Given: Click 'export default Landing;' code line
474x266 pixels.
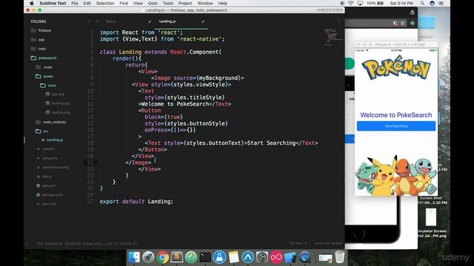Looking at the screenshot, I should pyautogui.click(x=136, y=202).
